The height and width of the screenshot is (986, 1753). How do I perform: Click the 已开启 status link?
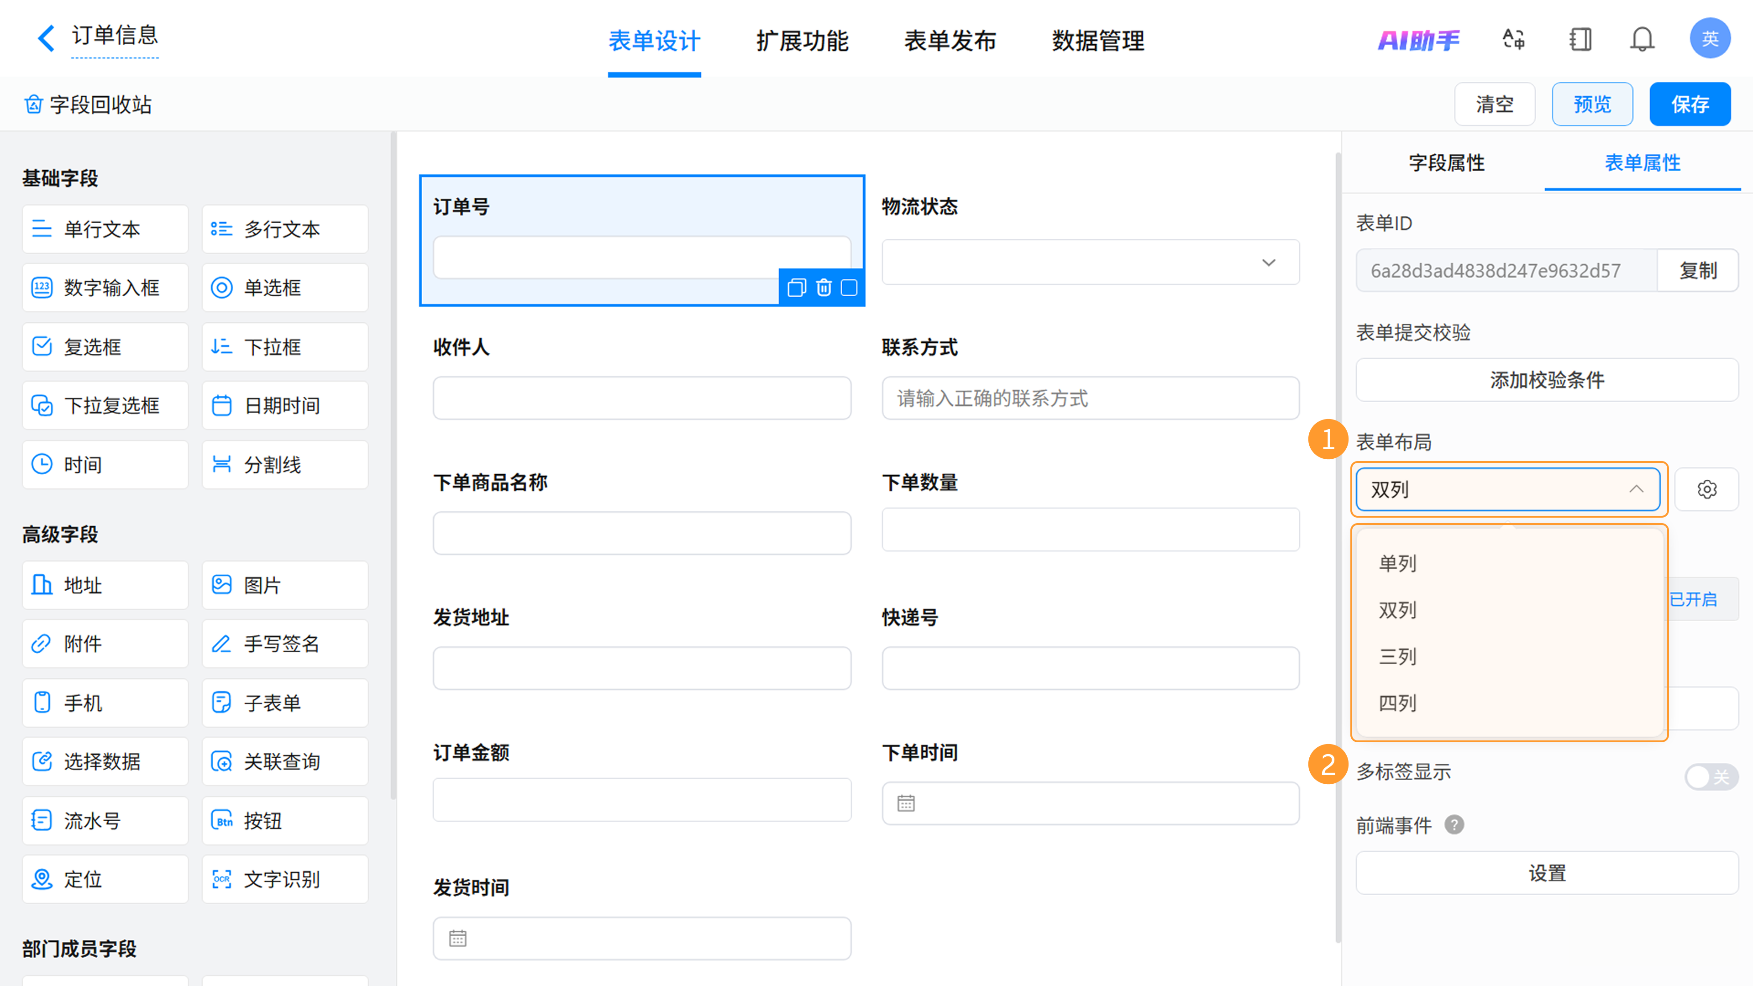pyautogui.click(x=1693, y=599)
